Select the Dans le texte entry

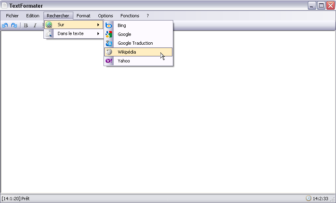pyautogui.click(x=74, y=33)
